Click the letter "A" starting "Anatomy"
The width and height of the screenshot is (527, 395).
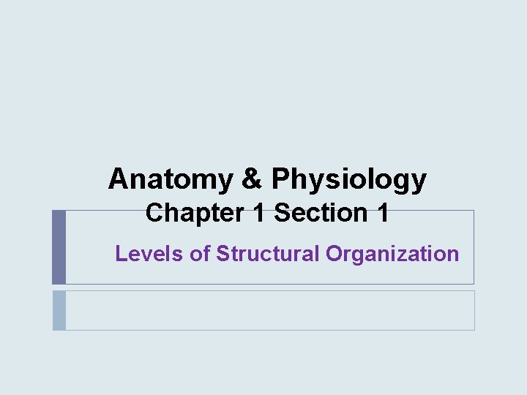119,178
